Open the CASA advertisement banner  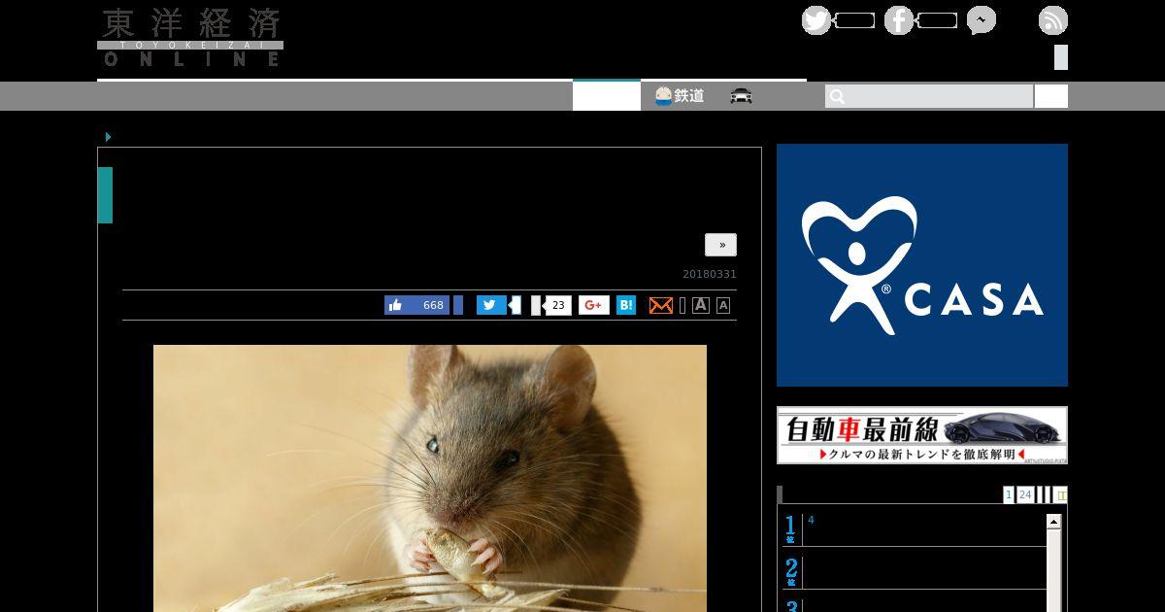coord(921,265)
